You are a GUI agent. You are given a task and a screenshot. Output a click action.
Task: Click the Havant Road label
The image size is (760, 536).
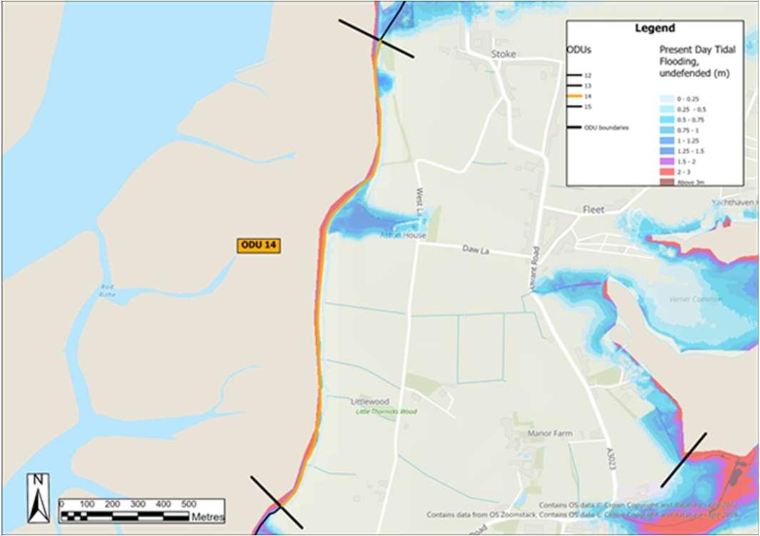(535, 269)
